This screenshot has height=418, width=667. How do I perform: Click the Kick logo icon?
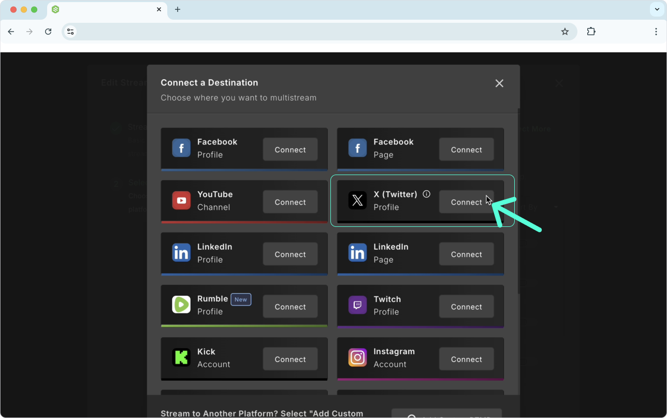181,357
